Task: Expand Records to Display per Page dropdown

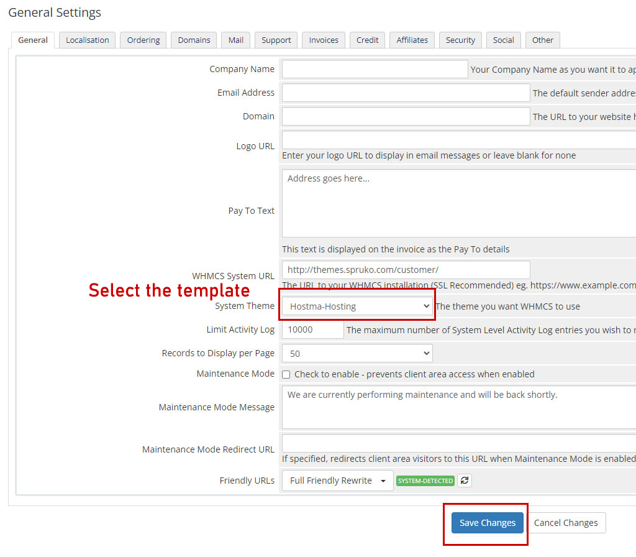Action: click(357, 353)
